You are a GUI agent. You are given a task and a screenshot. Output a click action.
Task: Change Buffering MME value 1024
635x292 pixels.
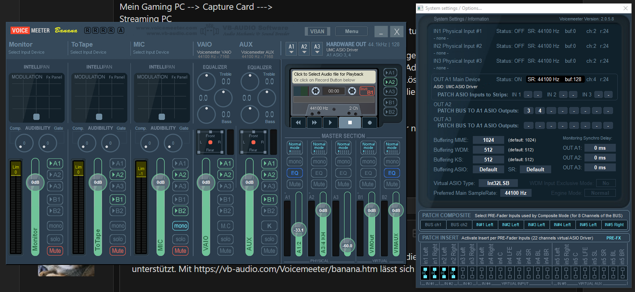pyautogui.click(x=488, y=140)
